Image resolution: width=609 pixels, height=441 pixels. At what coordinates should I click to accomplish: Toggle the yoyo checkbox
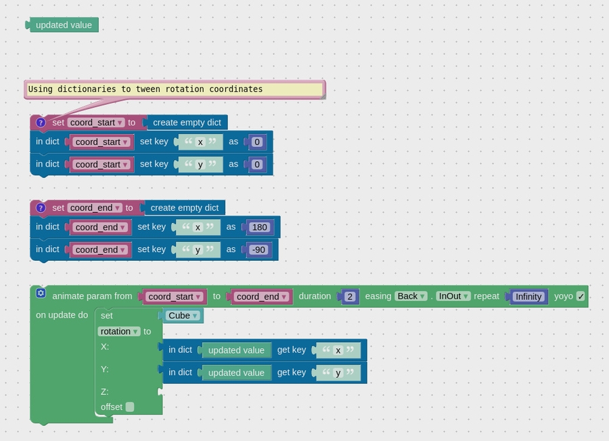(x=581, y=297)
